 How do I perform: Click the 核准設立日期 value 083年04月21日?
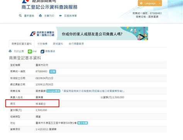pos(44,78)
